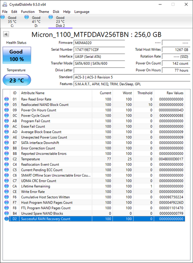Screen dimensions: 193x263
Task: Click the Worst column header
Action: coord(123,93)
